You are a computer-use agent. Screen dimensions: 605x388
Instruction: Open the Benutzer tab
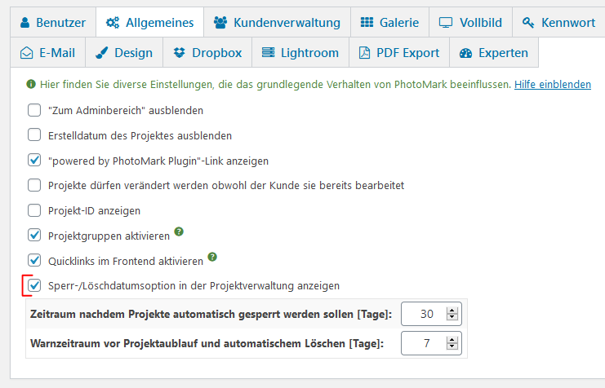[51, 22]
